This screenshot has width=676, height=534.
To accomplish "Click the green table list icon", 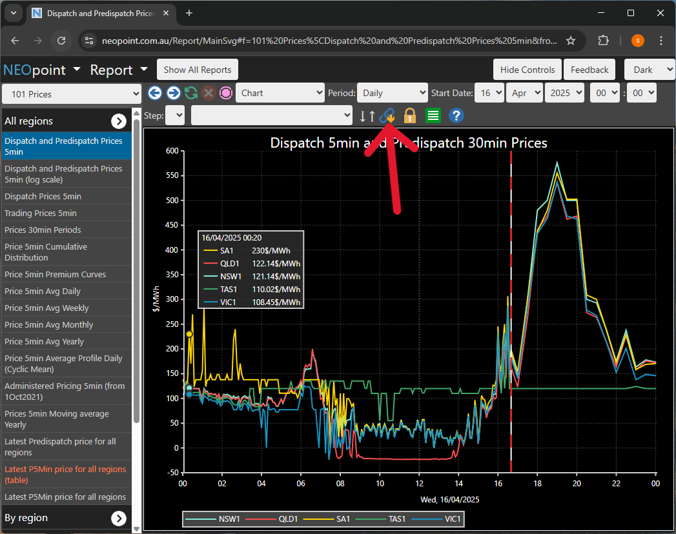I will [x=433, y=116].
